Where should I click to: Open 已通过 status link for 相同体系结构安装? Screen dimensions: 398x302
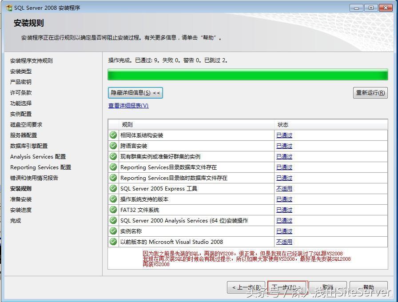pyautogui.click(x=284, y=135)
